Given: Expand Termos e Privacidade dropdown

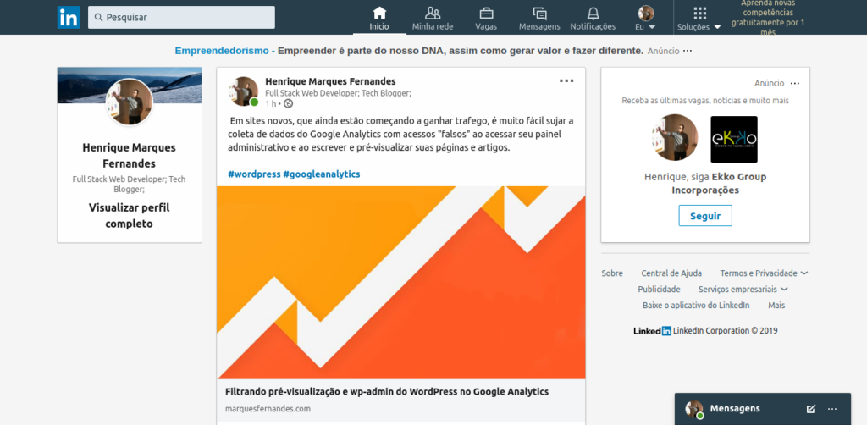Looking at the screenshot, I should 765,273.
